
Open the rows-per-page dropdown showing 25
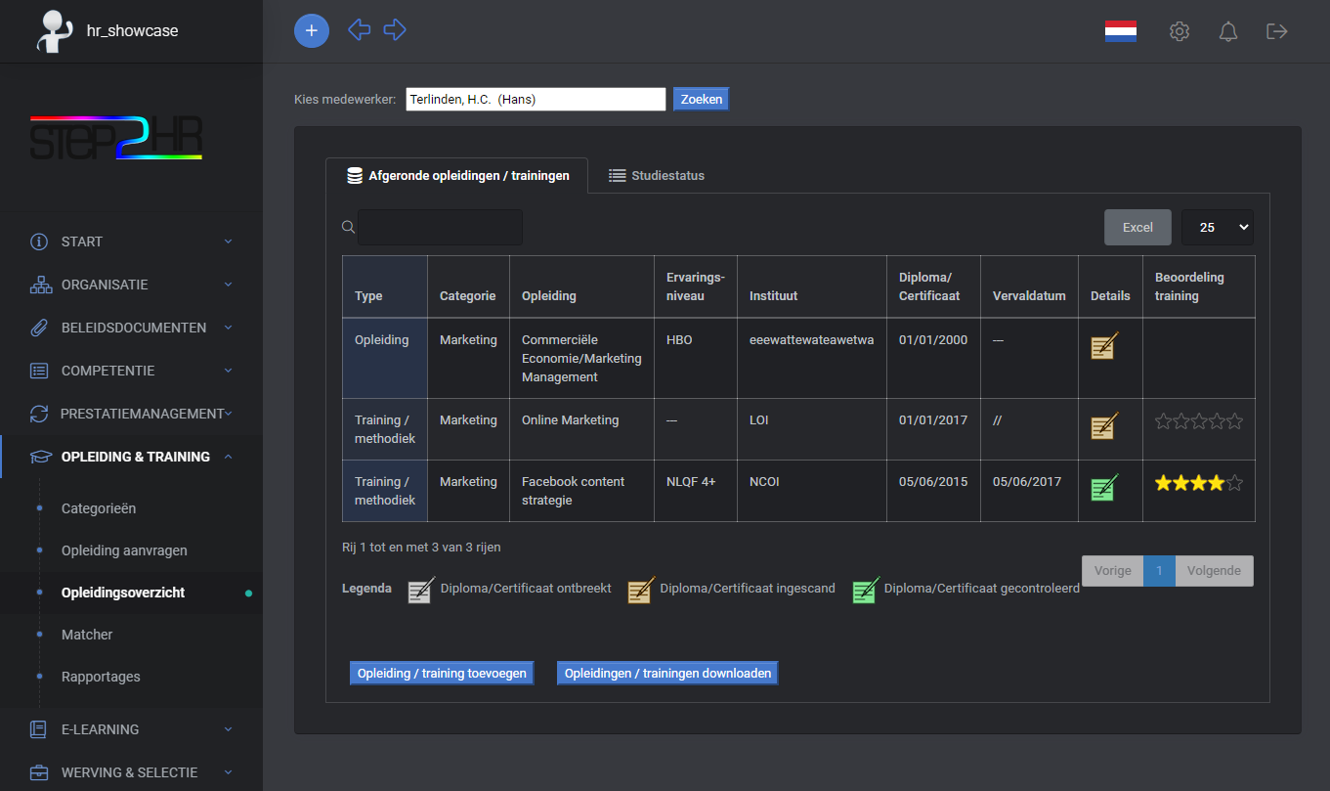coord(1217,227)
